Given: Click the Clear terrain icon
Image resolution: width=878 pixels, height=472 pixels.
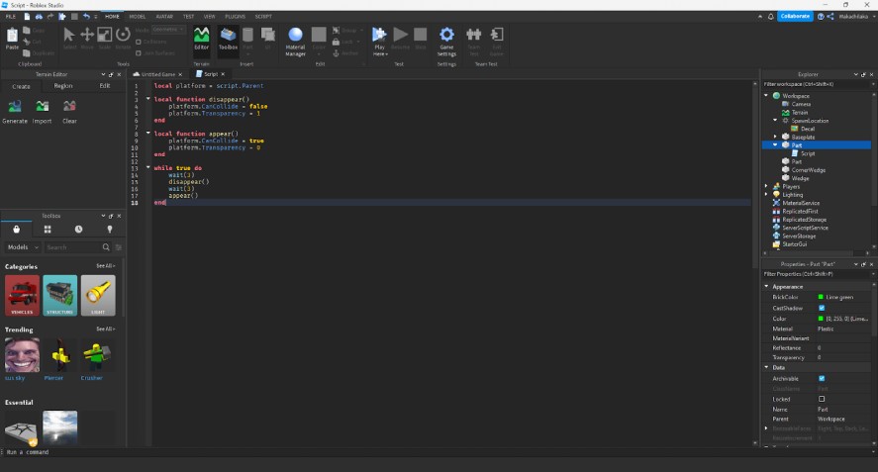Looking at the screenshot, I should tap(69, 112).
